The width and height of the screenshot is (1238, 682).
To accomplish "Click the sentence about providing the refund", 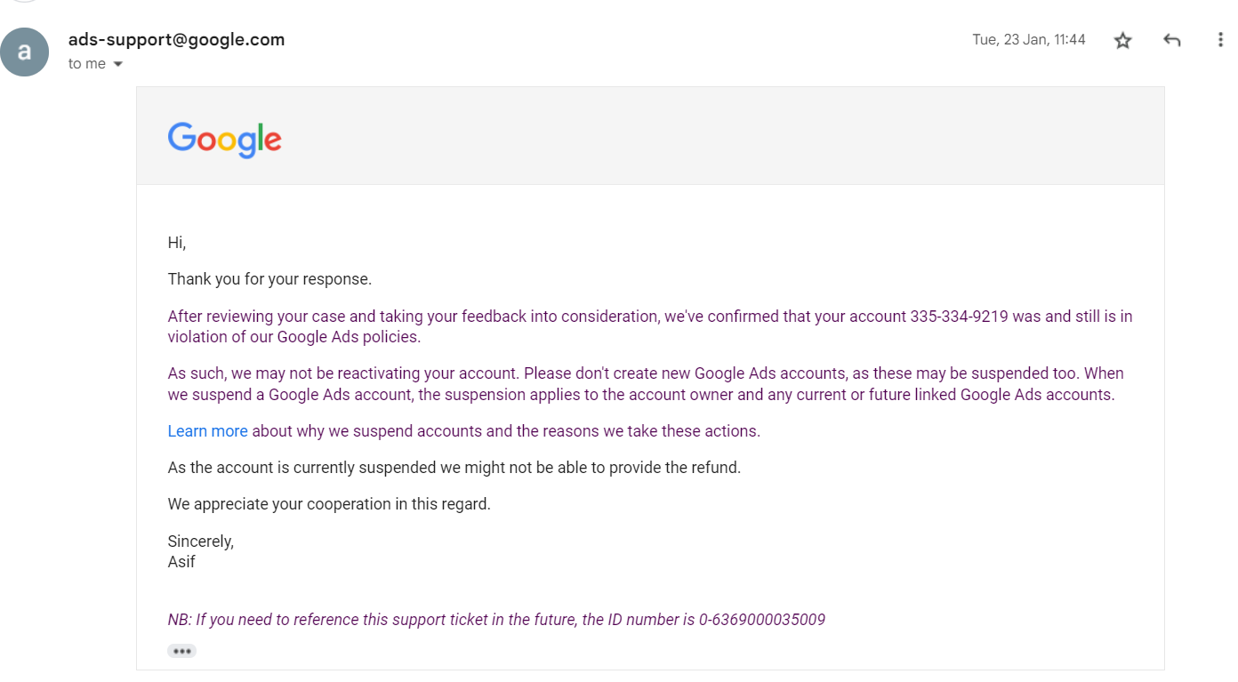I will point(454,468).
